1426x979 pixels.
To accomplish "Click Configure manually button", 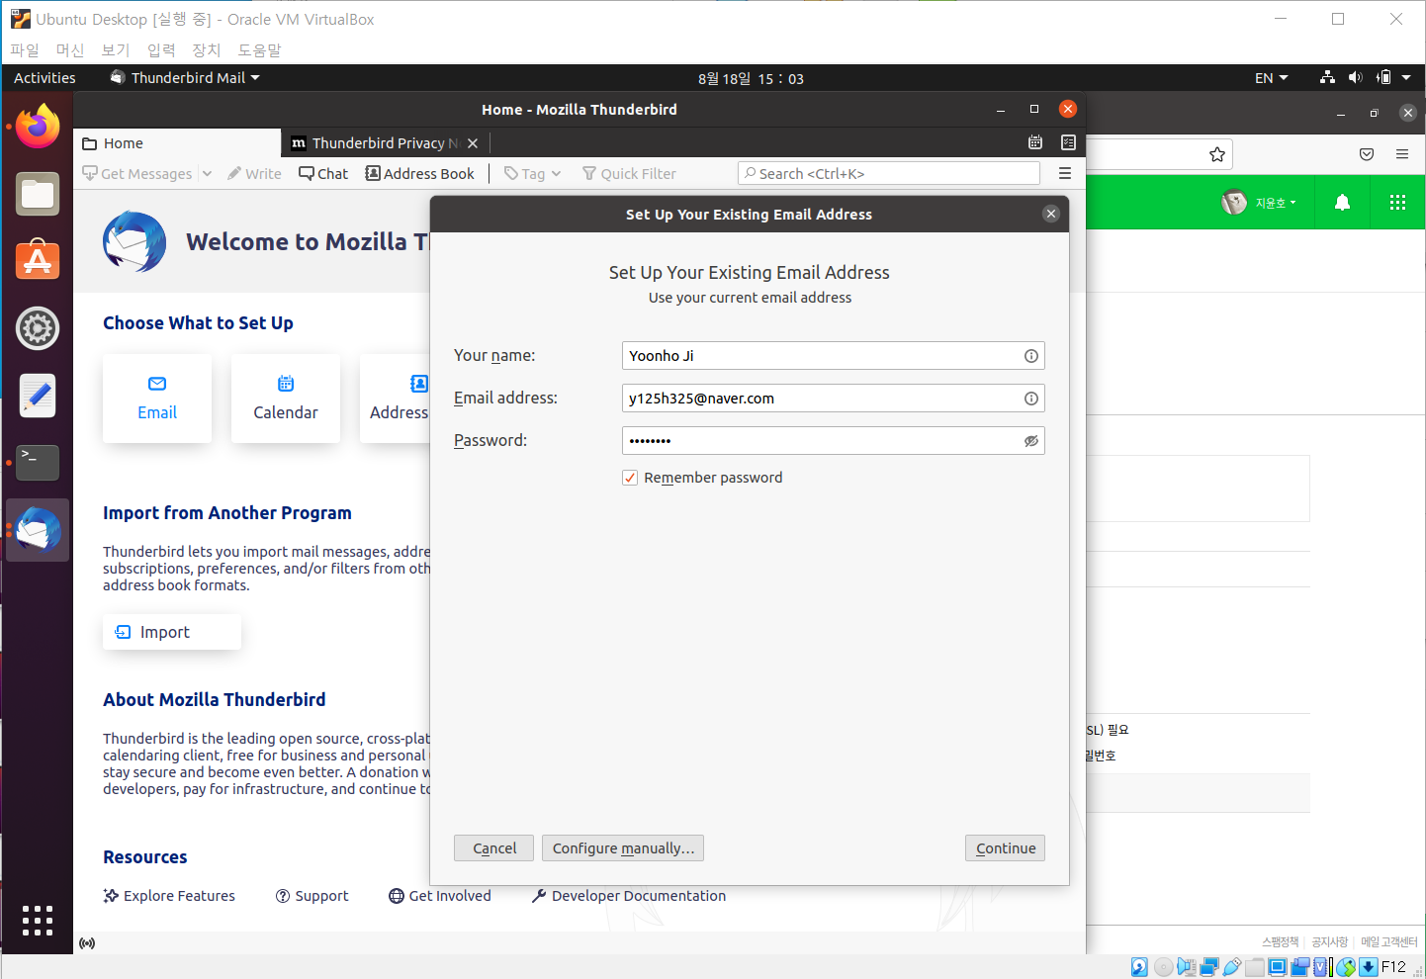I will coord(623,848).
